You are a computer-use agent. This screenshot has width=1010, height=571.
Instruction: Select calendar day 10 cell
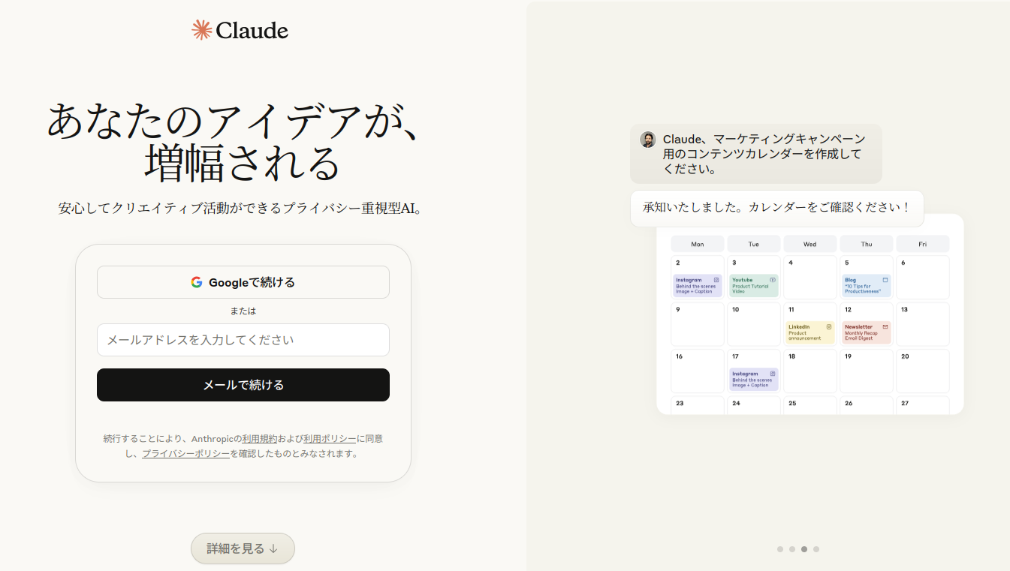click(754, 324)
